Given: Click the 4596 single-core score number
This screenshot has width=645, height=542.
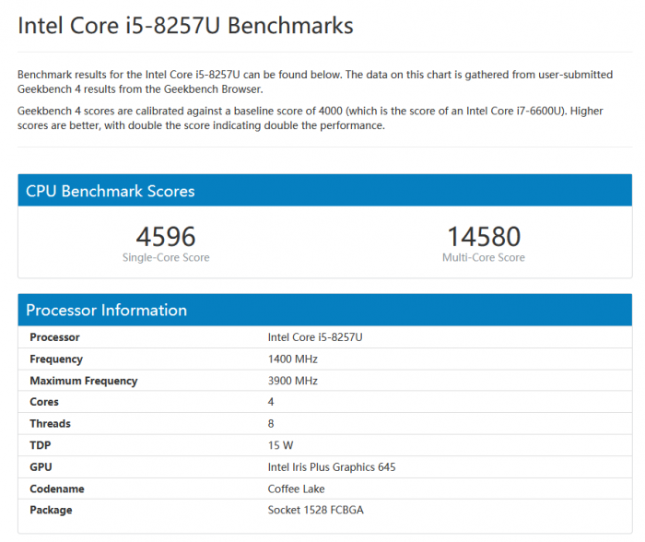Looking at the screenshot, I should tap(166, 236).
